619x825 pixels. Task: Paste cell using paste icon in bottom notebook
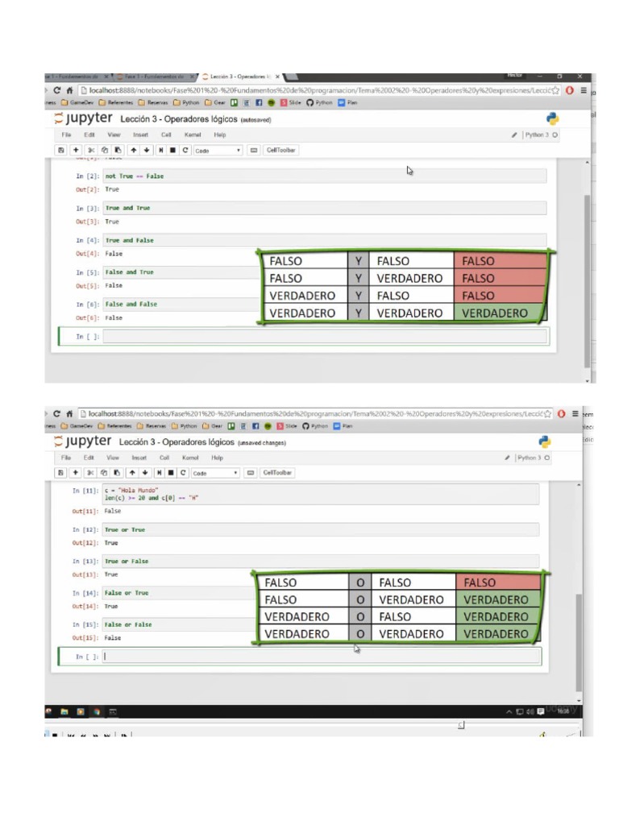(116, 472)
